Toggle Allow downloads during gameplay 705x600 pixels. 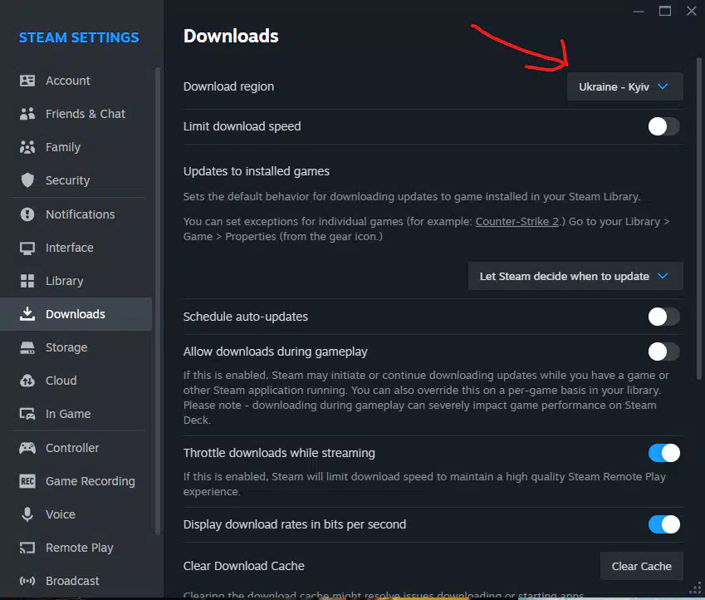[x=663, y=352]
